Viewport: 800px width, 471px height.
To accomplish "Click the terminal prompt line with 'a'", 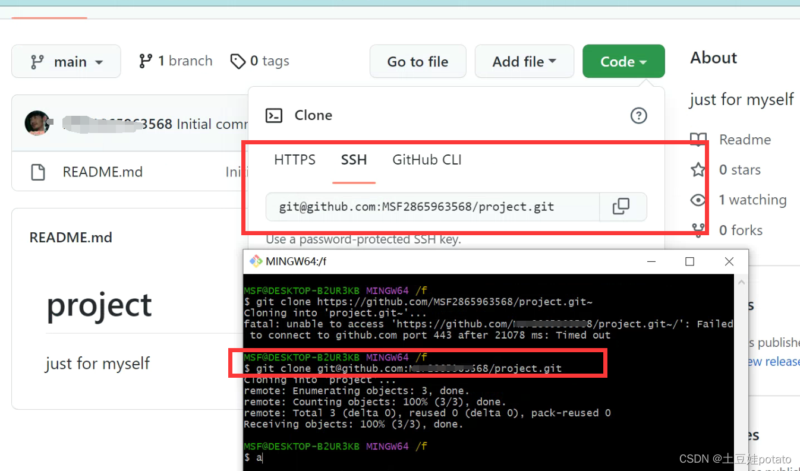I will [x=254, y=457].
